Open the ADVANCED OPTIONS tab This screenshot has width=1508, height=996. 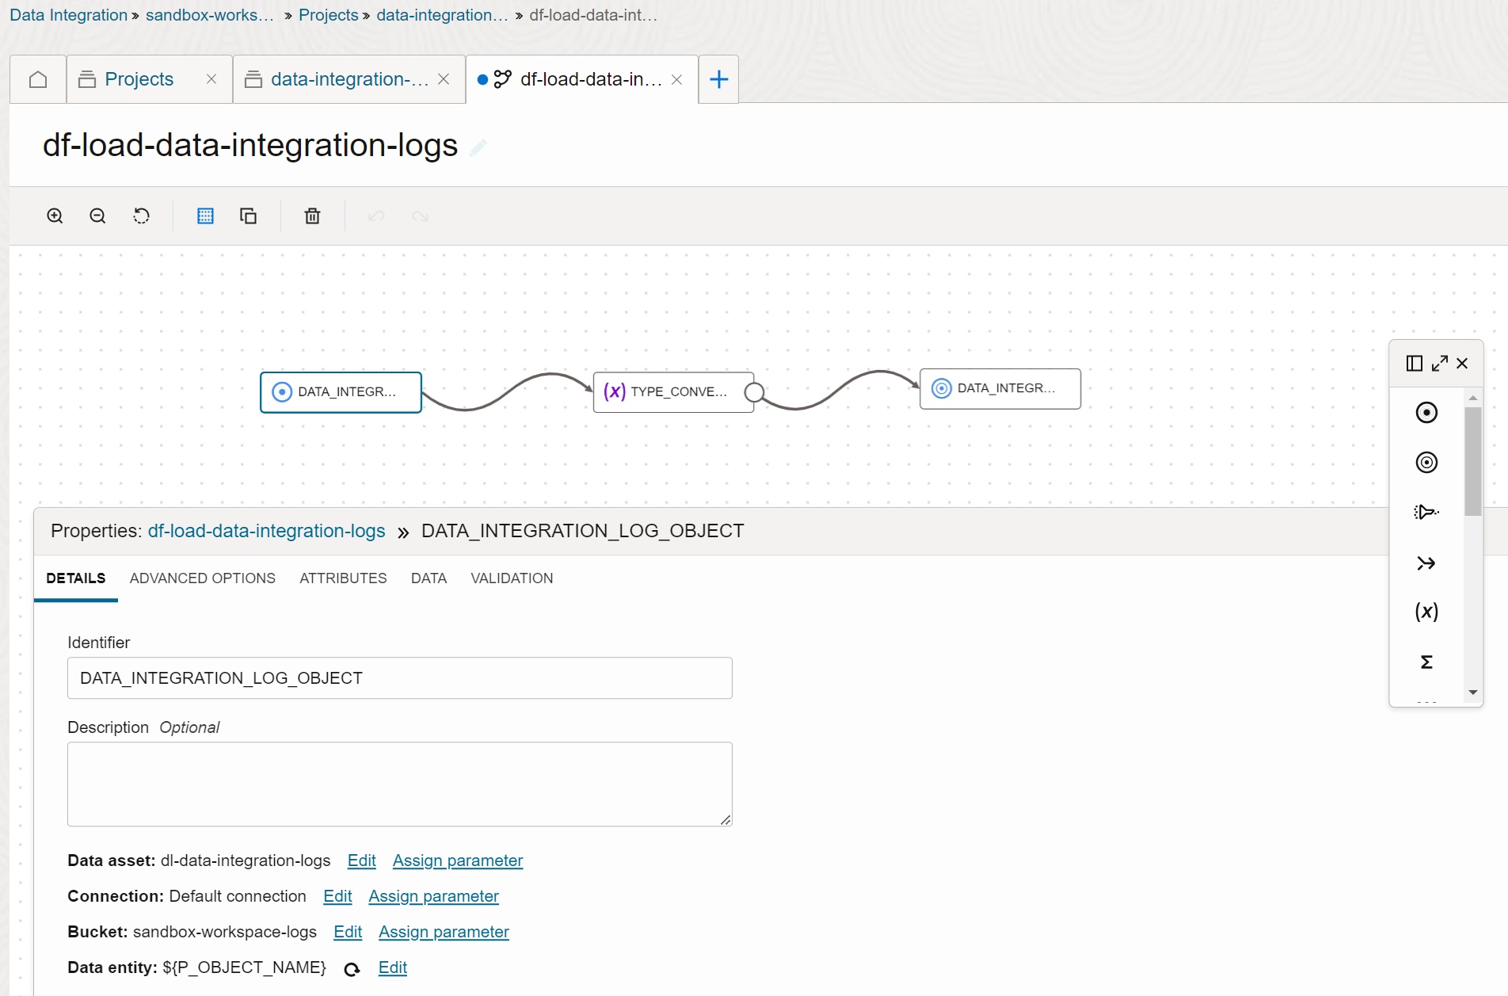pos(203,578)
